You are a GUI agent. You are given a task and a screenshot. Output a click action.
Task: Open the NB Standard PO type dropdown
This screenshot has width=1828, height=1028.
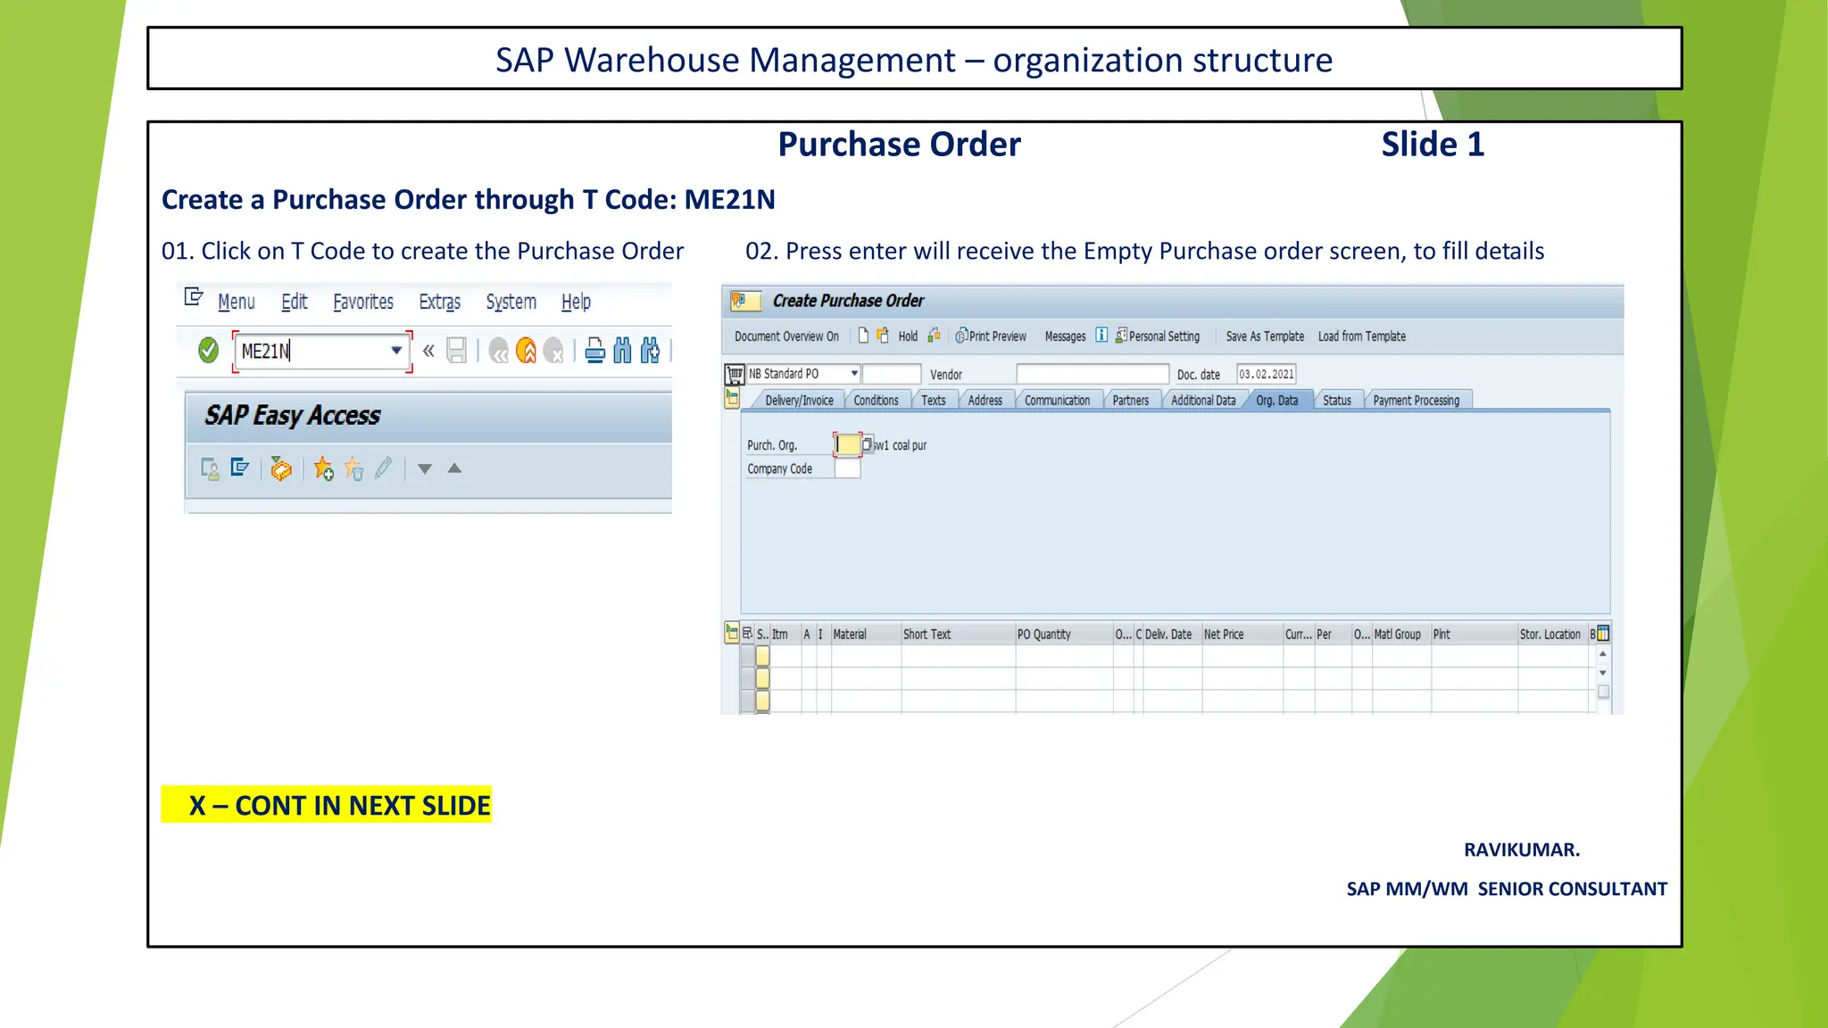coord(854,374)
